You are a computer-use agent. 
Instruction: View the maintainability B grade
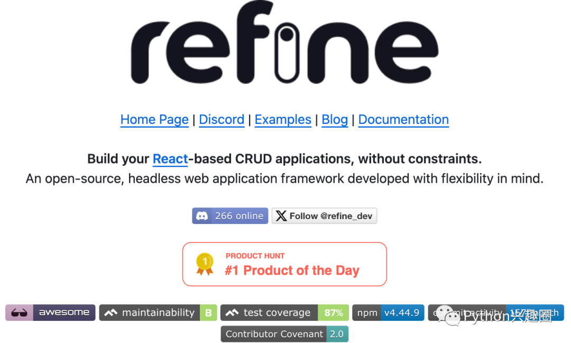(x=208, y=313)
